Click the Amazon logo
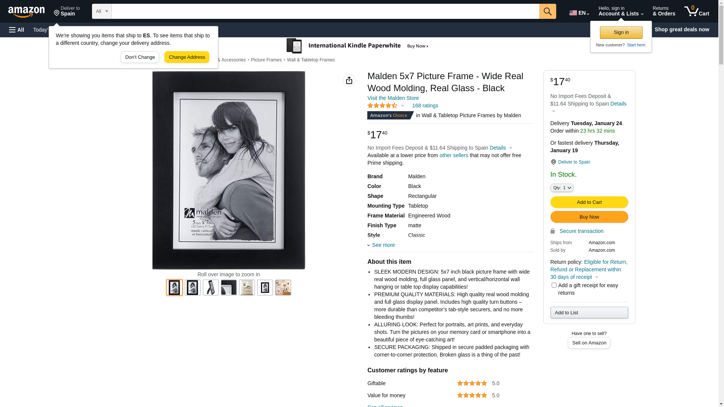 (26, 12)
